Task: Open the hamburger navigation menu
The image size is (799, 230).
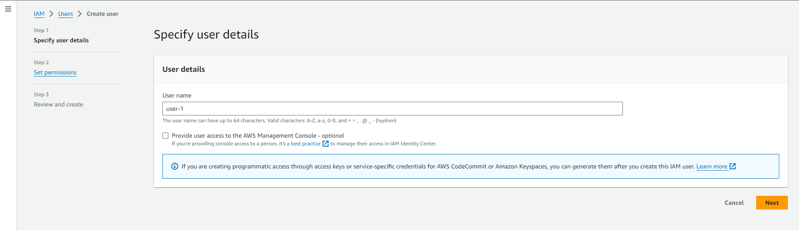Action: pos(8,9)
